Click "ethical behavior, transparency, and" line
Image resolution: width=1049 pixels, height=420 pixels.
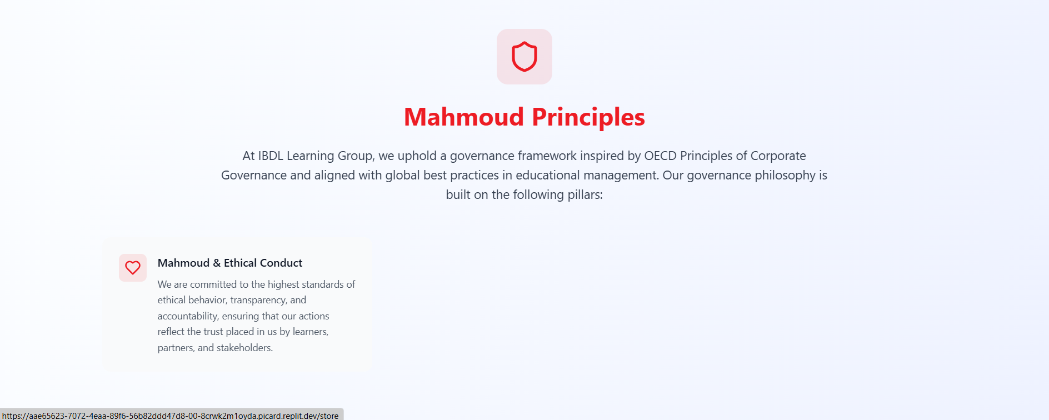232,300
